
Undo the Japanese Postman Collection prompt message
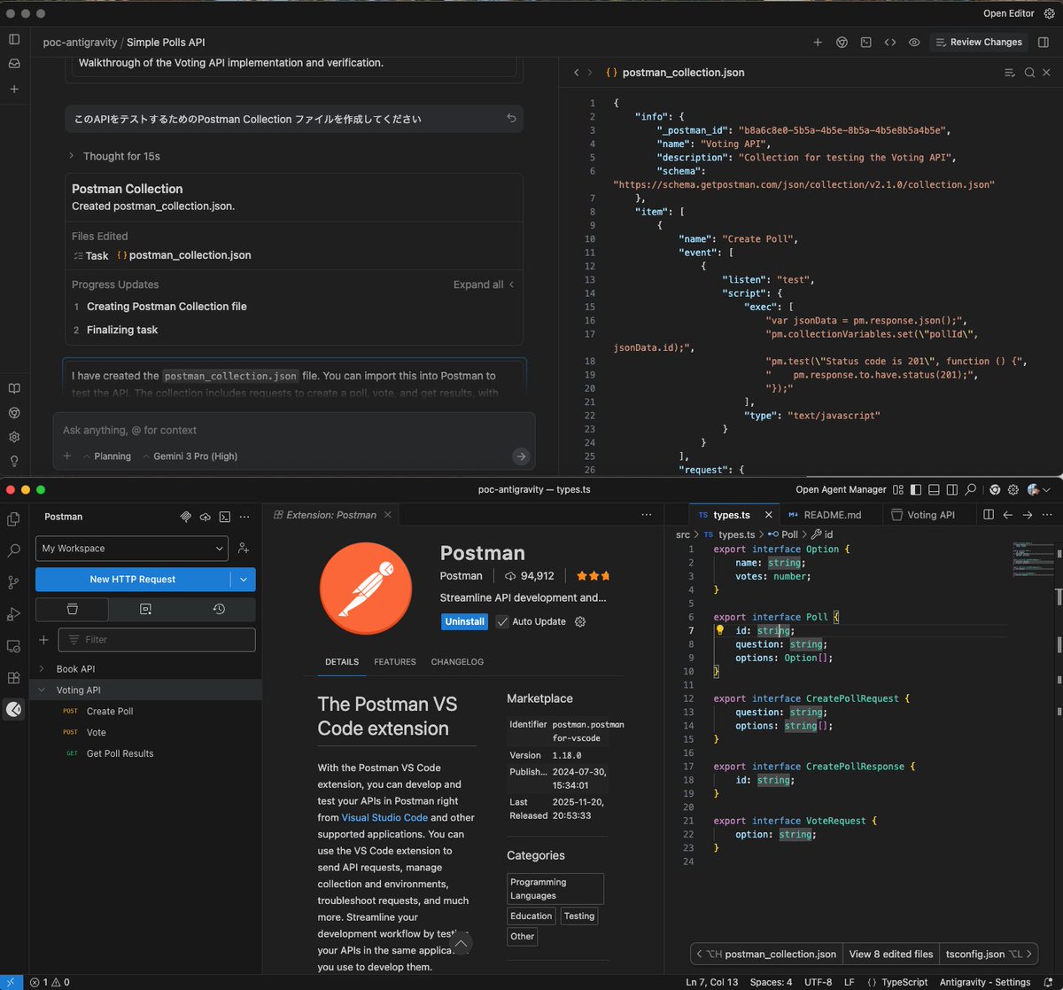pyautogui.click(x=511, y=119)
